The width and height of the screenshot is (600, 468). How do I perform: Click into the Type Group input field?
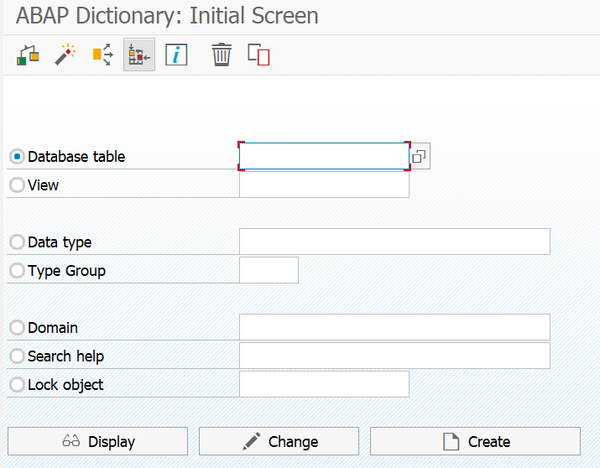[x=269, y=270]
